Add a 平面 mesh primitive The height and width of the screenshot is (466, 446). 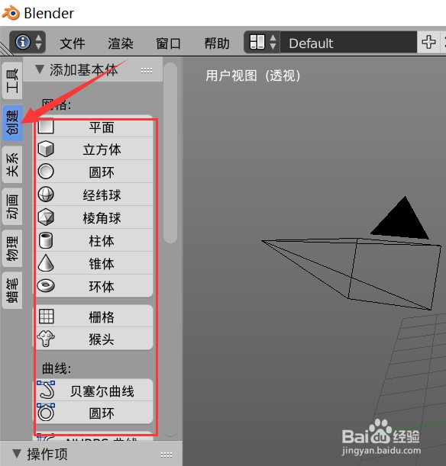click(x=94, y=127)
